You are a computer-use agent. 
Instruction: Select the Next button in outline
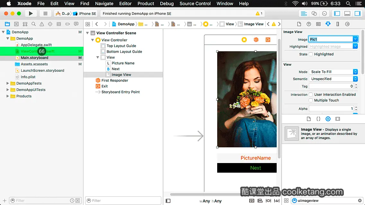pyautogui.click(x=116, y=69)
